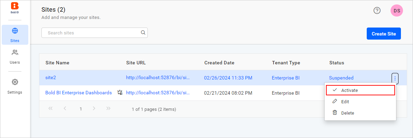
Task: Click the master site crown icon
Action: pyautogui.click(x=120, y=93)
